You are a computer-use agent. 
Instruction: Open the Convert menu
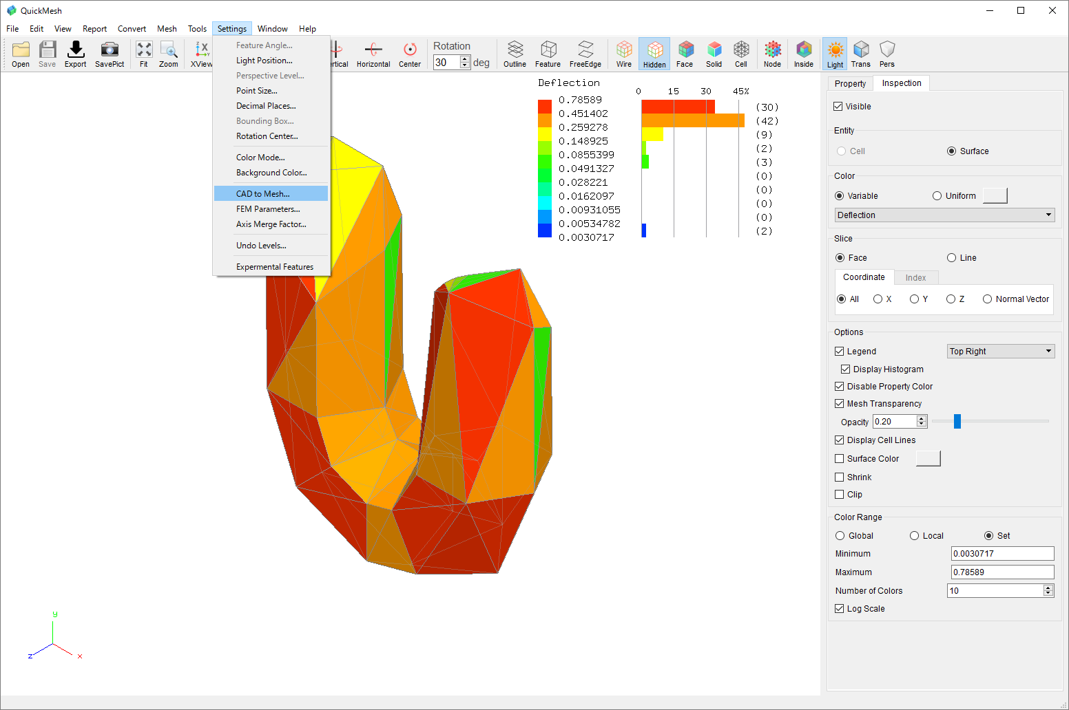click(132, 29)
